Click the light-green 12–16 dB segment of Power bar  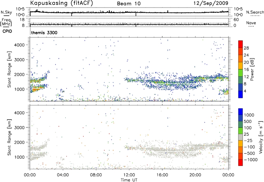(x=241, y=73)
